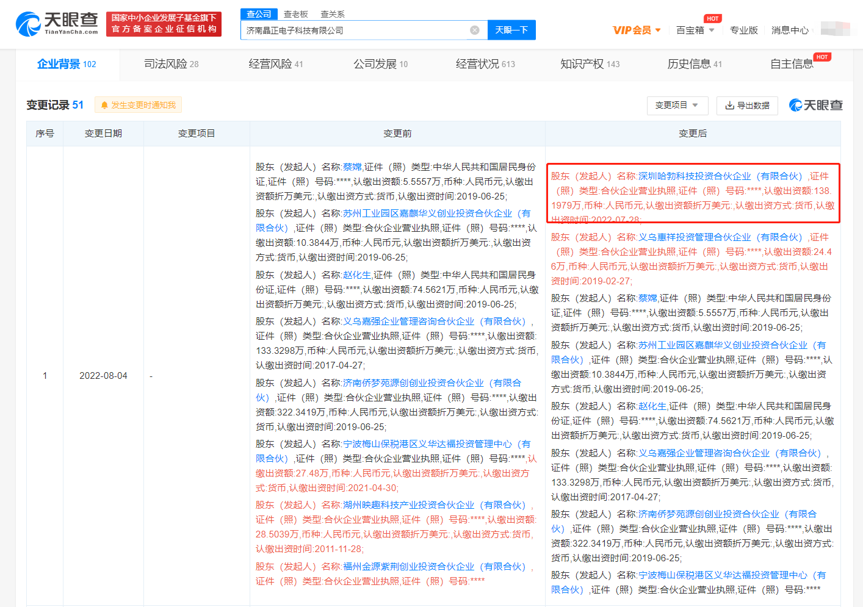Open 蔡嫦 link in 变更前 column
This screenshot has height=607, width=863.
tap(352, 167)
